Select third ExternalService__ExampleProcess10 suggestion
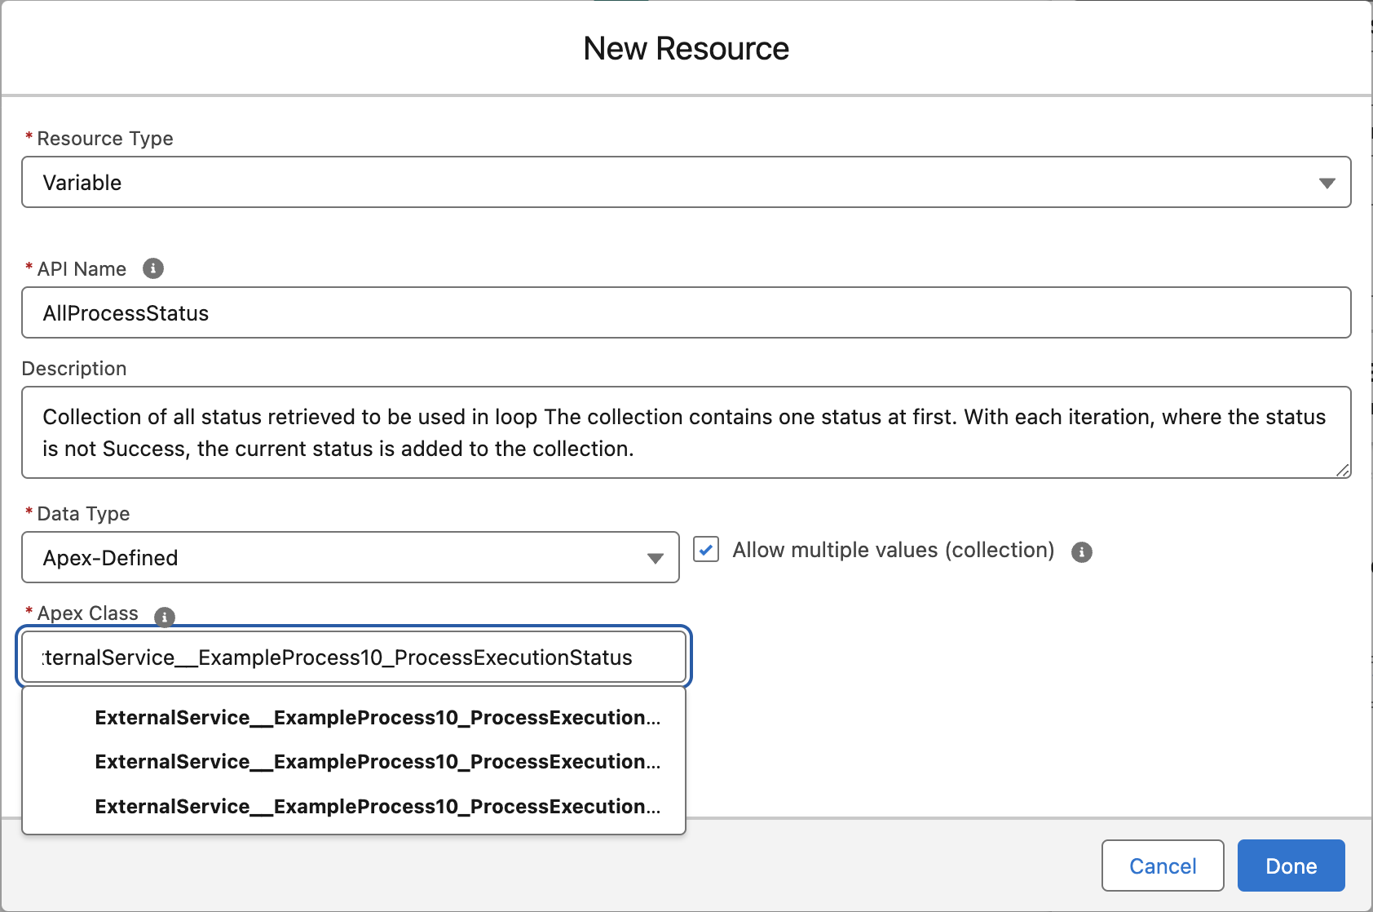The width and height of the screenshot is (1373, 912). click(354, 807)
